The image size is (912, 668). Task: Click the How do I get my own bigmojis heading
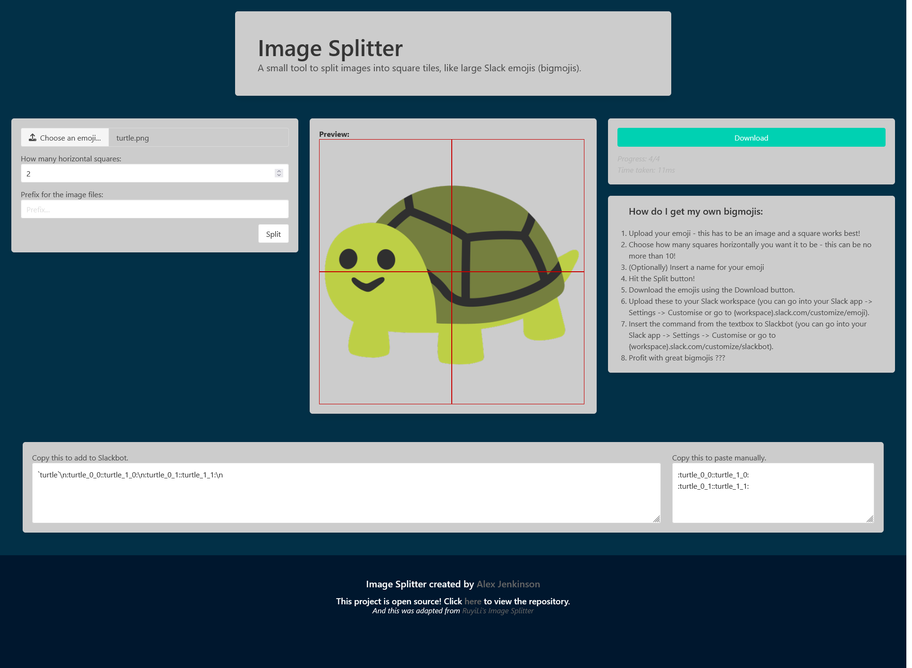pyautogui.click(x=695, y=211)
